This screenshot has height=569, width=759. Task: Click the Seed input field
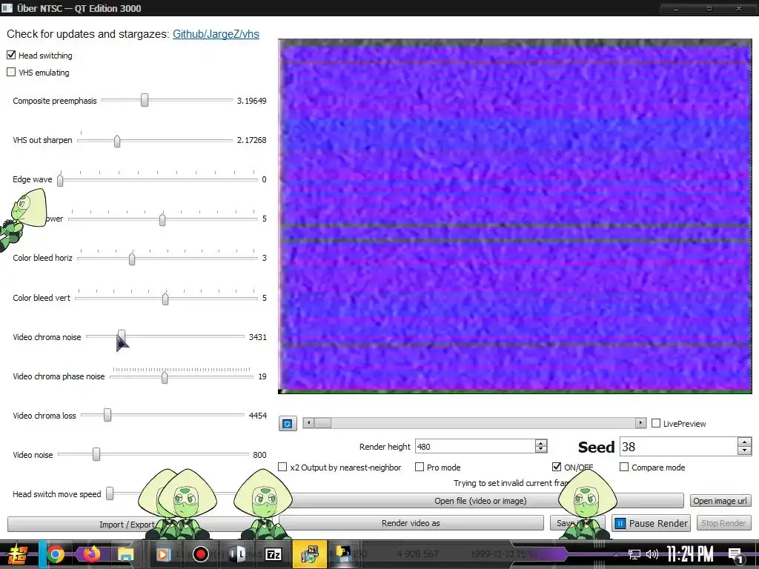coord(678,446)
